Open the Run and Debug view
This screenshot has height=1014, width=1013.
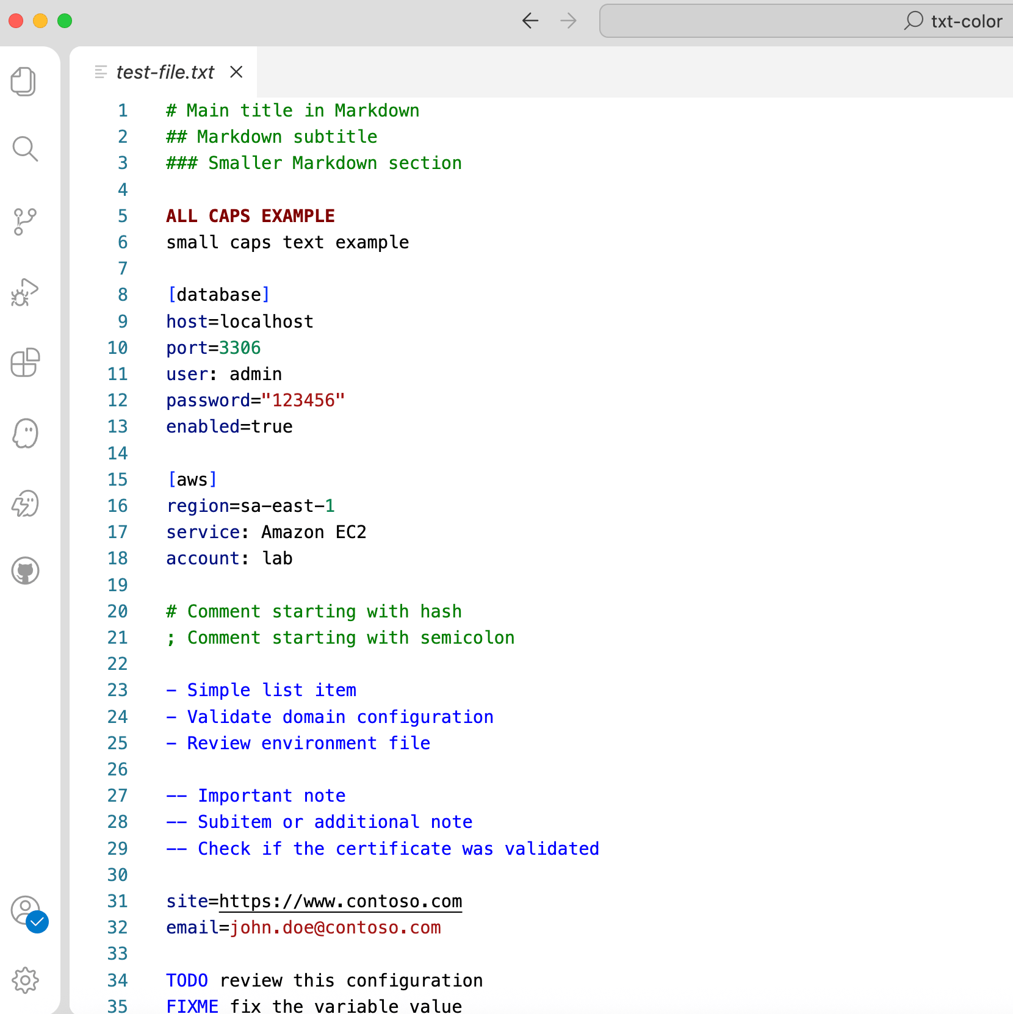click(x=24, y=292)
